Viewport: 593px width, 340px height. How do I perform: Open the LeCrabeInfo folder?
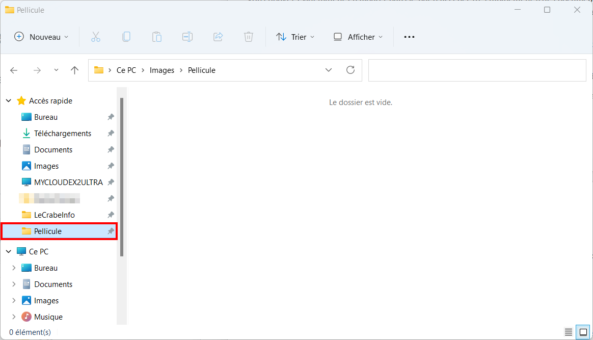55,215
